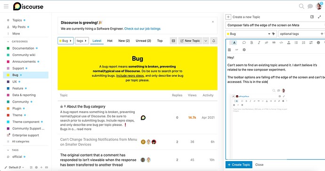Click the plus icon beside Create a new Topic

228,17
